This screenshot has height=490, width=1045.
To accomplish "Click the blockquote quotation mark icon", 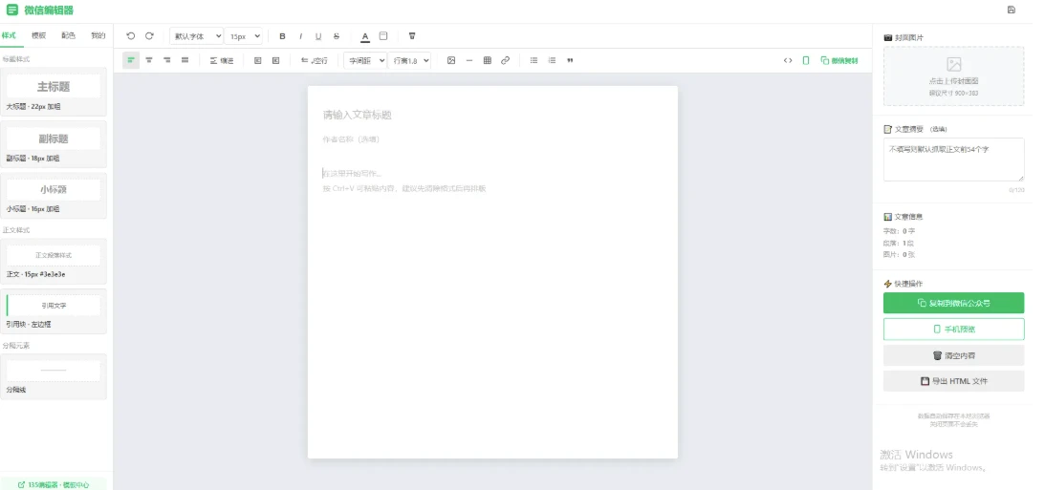I will [570, 60].
